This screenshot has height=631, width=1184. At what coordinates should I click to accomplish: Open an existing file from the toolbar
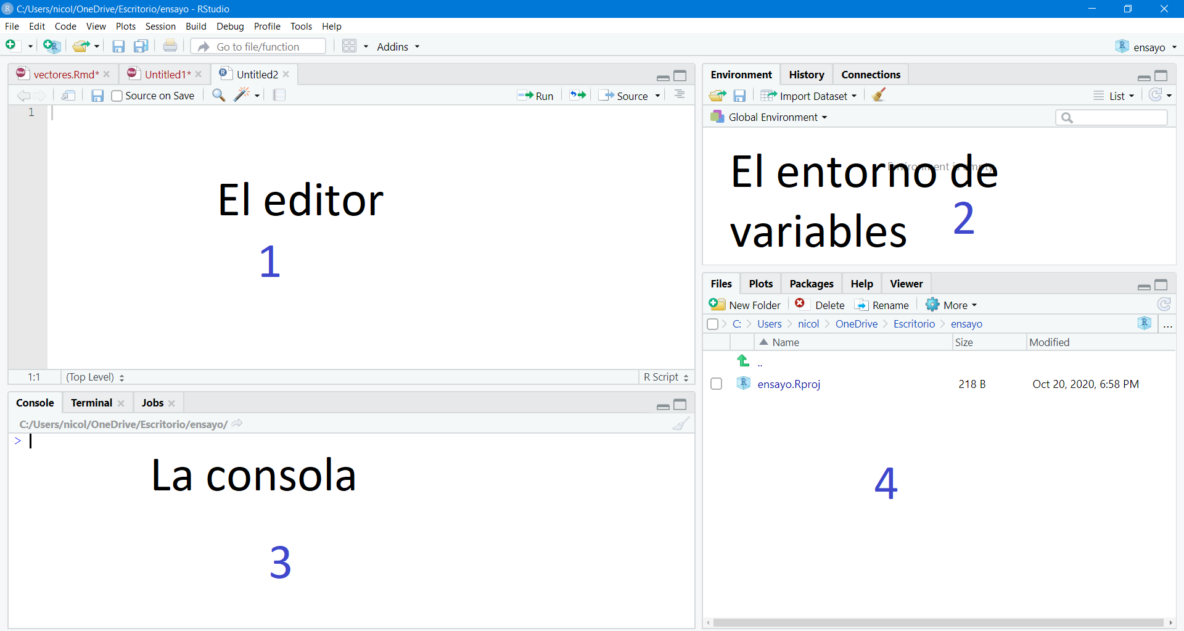click(81, 46)
